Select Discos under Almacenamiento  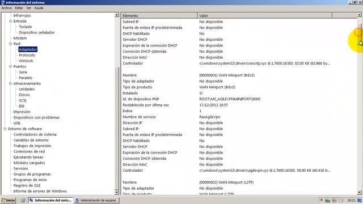[x=24, y=95]
